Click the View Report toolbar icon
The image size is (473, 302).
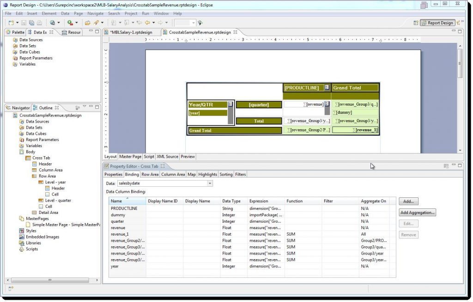pyautogui.click(x=70, y=22)
